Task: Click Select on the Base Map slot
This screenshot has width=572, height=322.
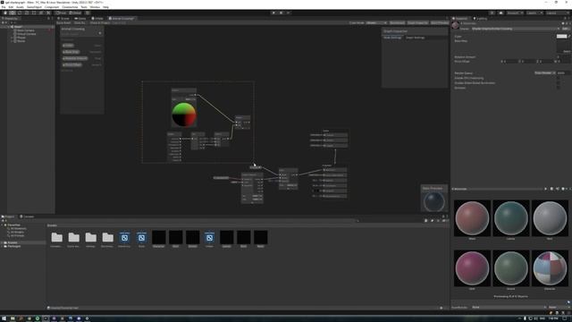Action: [567, 52]
